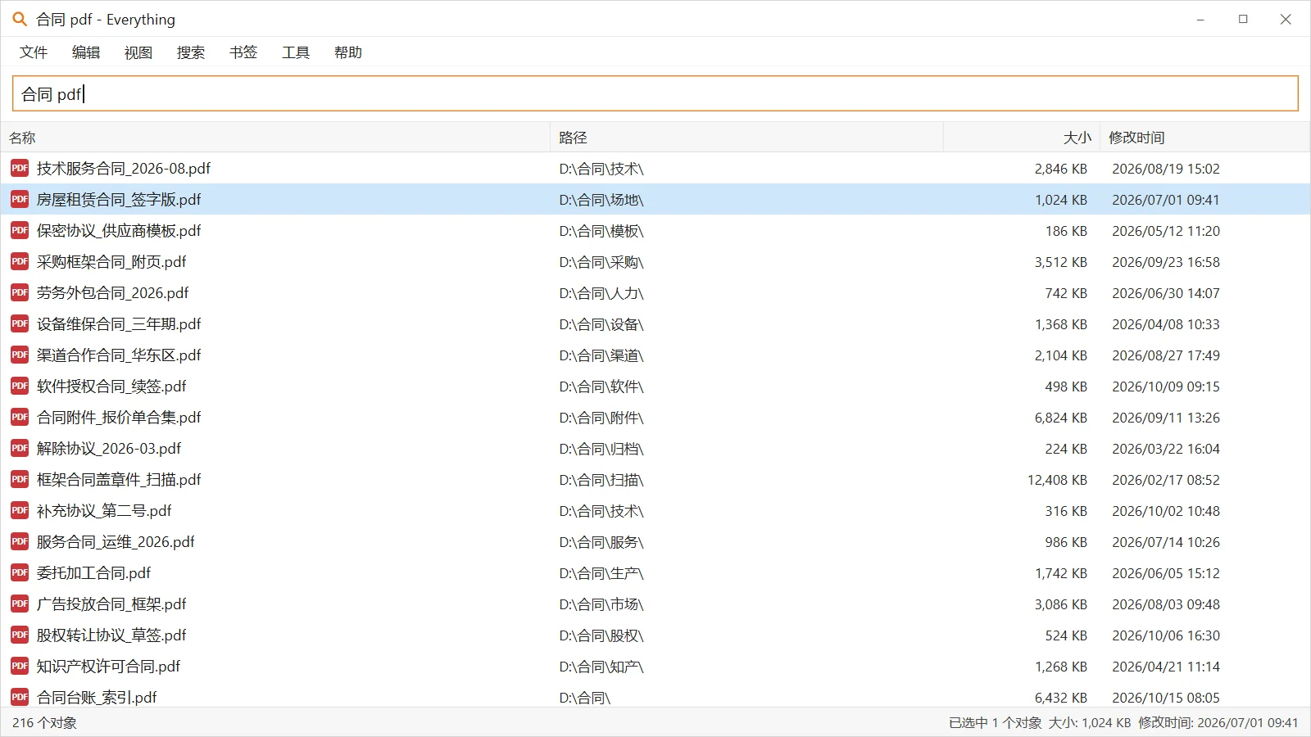The width and height of the screenshot is (1311, 737).
Task: Click the PDF icon of 框架合同盖章件_扫描.pdf
Action: [20, 480]
